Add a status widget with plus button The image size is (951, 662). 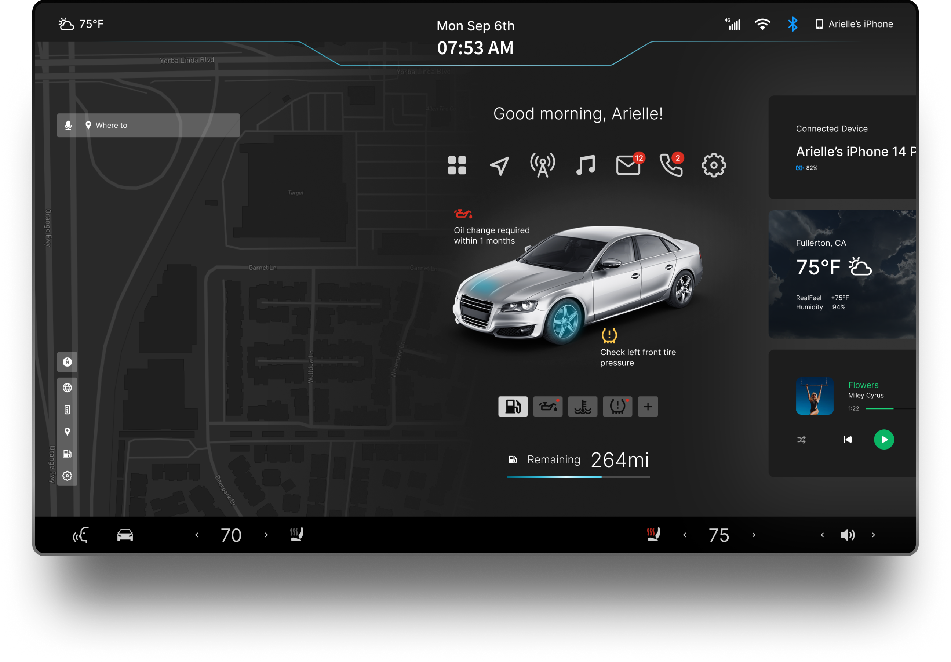[648, 406]
